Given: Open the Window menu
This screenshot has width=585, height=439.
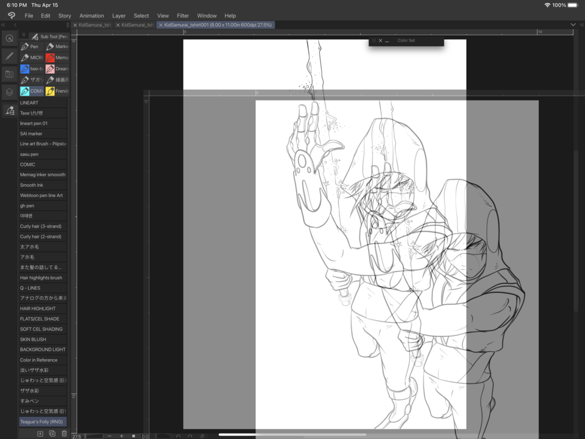Looking at the screenshot, I should pos(207,16).
